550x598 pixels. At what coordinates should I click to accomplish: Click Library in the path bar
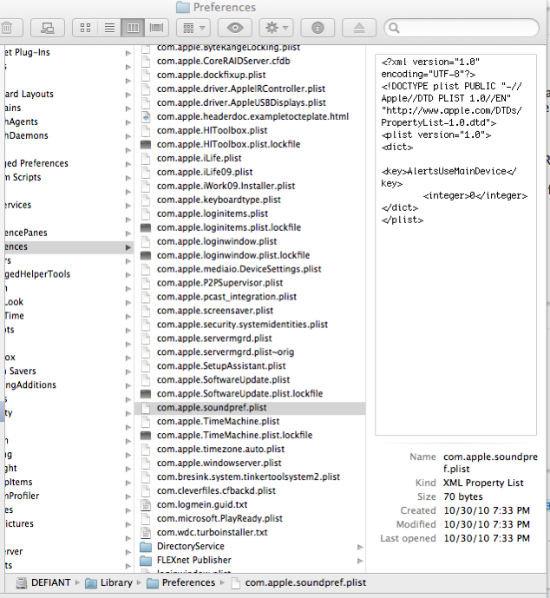click(x=109, y=582)
